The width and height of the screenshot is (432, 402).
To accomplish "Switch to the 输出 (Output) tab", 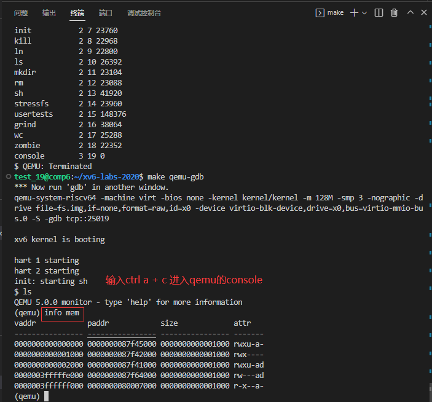I will click(x=49, y=12).
